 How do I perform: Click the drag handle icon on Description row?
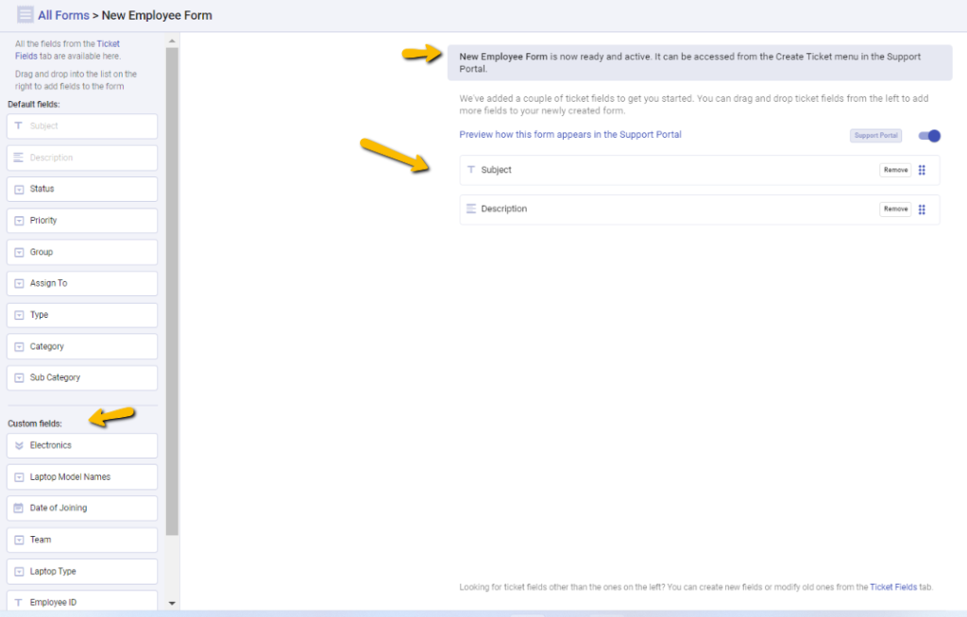tap(923, 208)
